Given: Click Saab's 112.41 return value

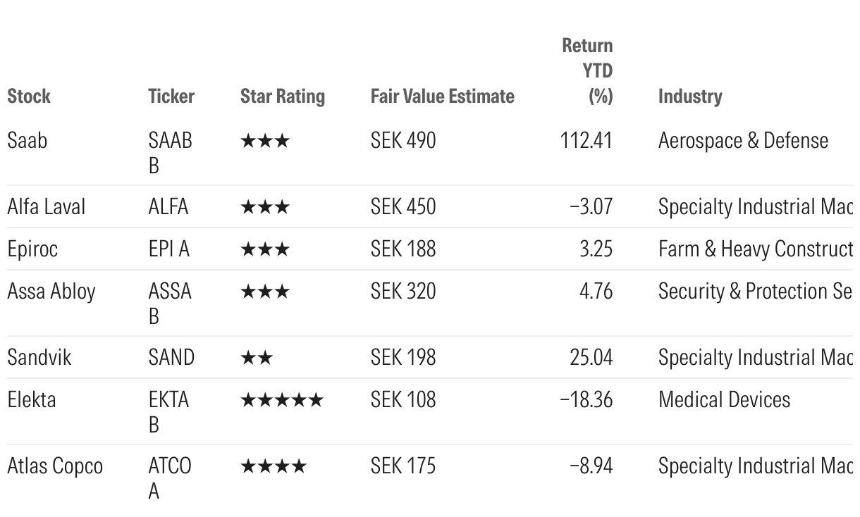Looking at the screenshot, I should tap(586, 141).
